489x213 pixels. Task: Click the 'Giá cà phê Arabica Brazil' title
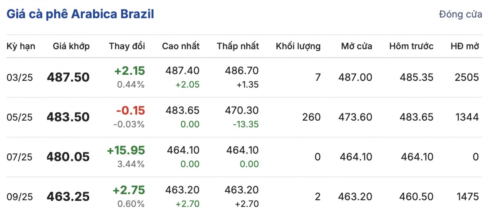point(80,14)
